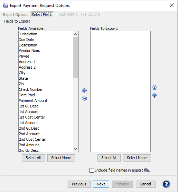Close the Export Payment Request Options dialog
This screenshot has width=178, height=192.
click(x=172, y=5)
